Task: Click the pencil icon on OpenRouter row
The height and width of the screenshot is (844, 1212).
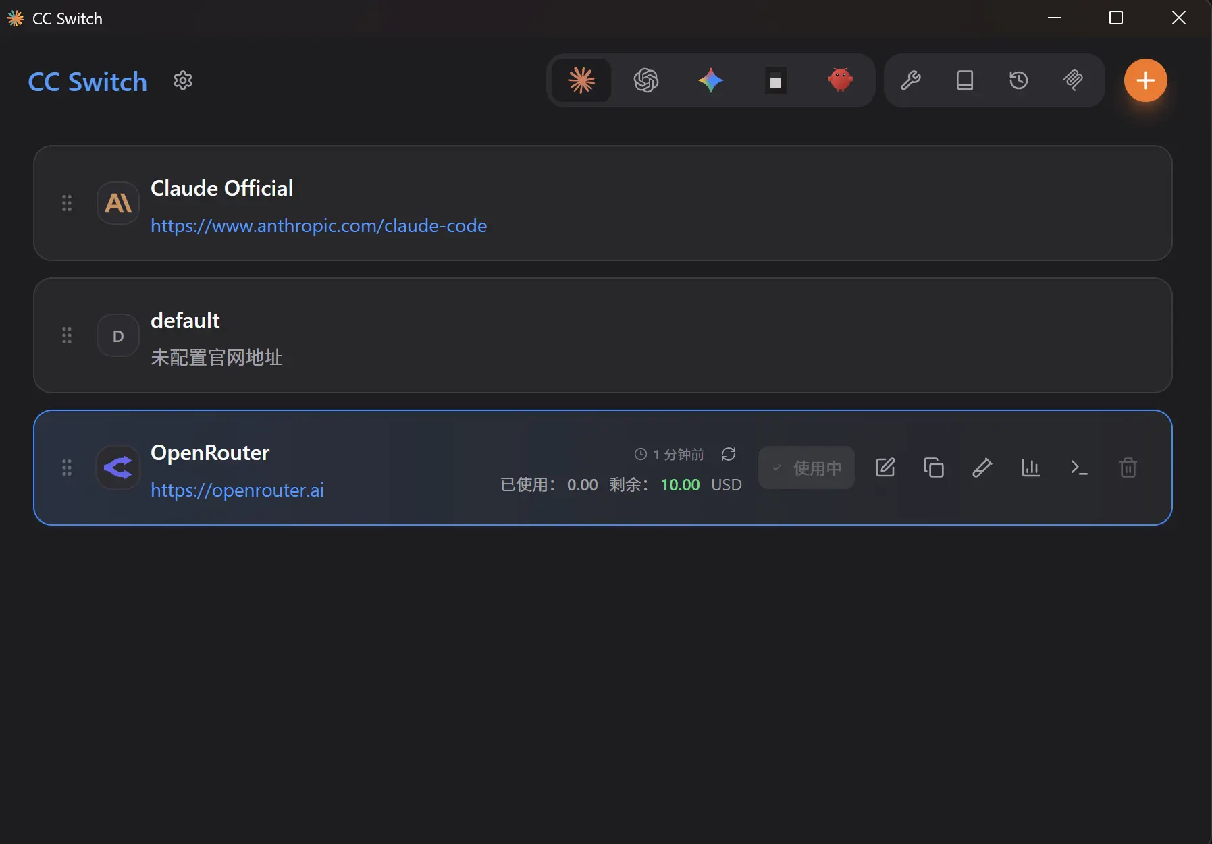Action: 982,468
